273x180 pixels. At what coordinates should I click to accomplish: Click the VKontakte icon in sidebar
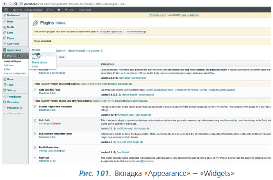point(5,102)
